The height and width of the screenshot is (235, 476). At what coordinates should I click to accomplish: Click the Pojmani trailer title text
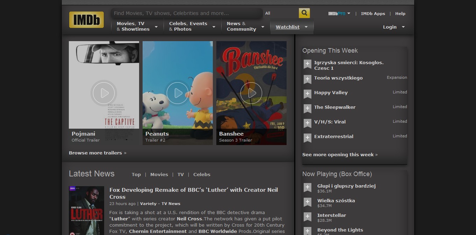83,134
